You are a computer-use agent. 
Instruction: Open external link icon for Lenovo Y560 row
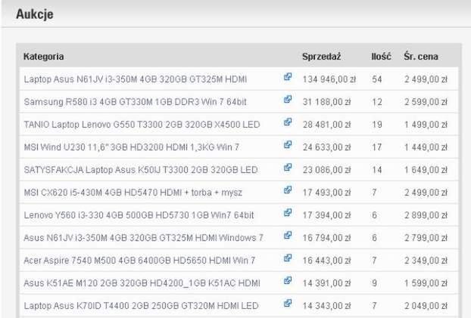click(x=288, y=212)
